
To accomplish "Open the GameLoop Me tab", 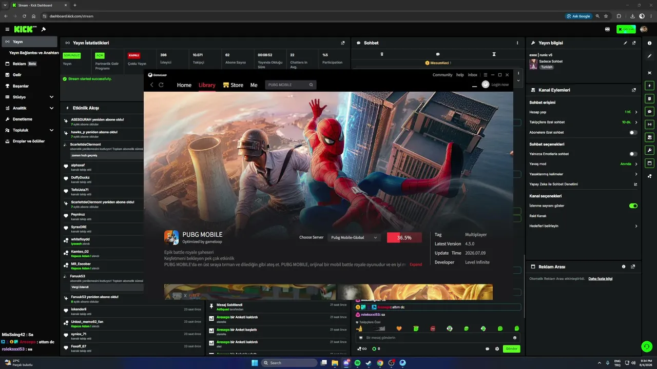I will coord(254,85).
